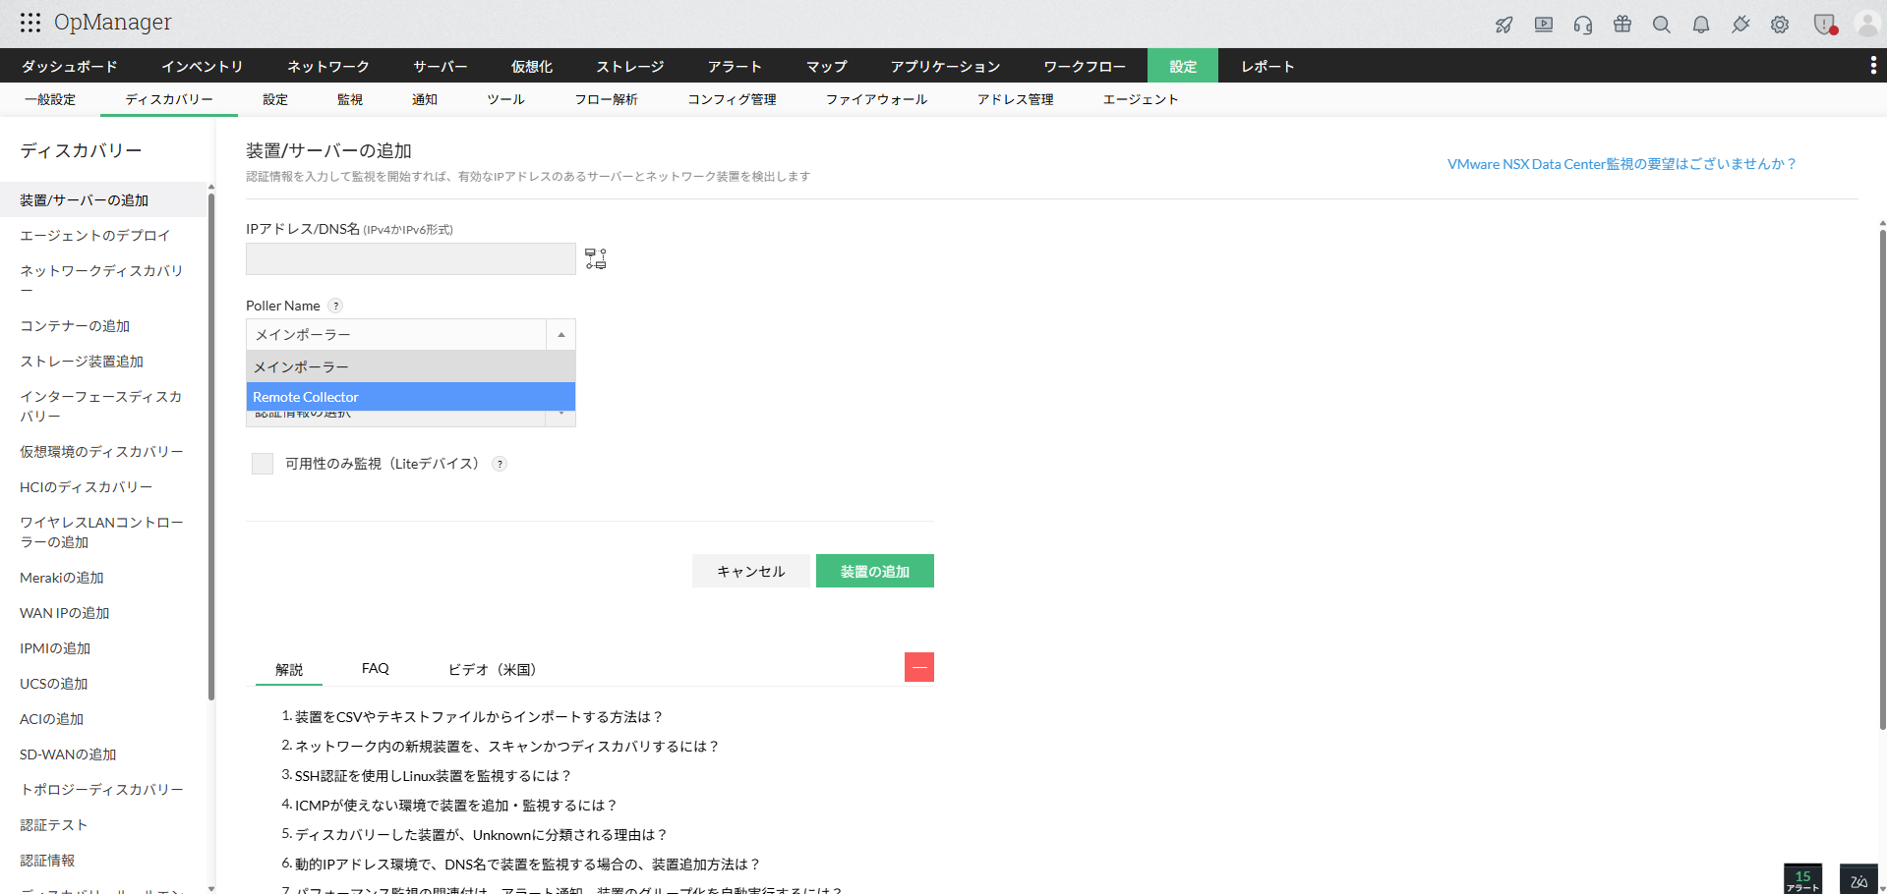Open help link about SSH authentication for Linux
The width and height of the screenshot is (1887, 894).
433,776
